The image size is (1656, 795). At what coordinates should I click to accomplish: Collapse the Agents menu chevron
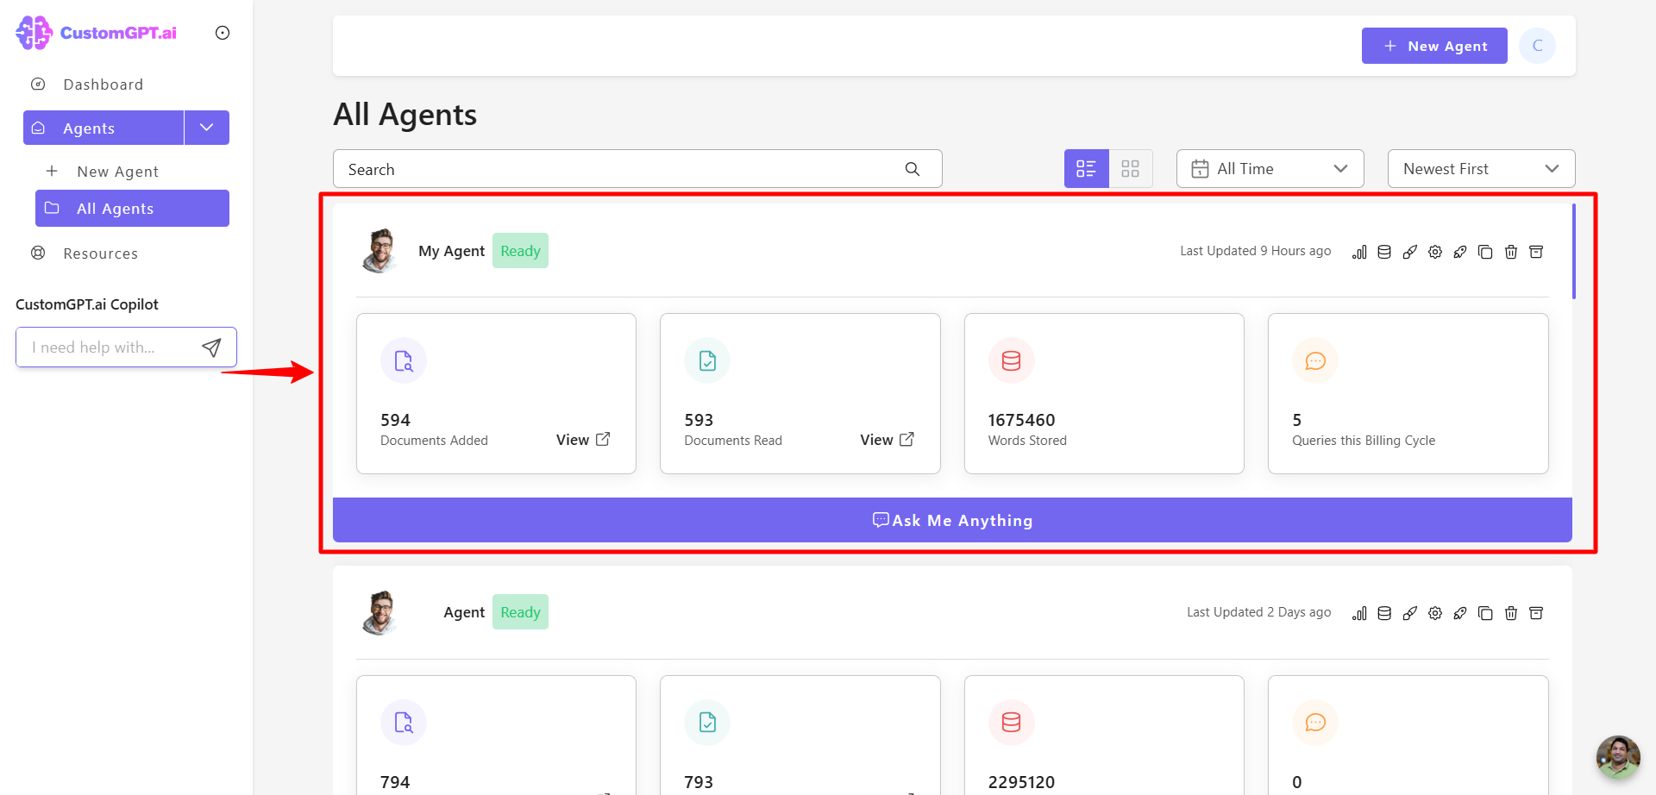click(x=207, y=128)
